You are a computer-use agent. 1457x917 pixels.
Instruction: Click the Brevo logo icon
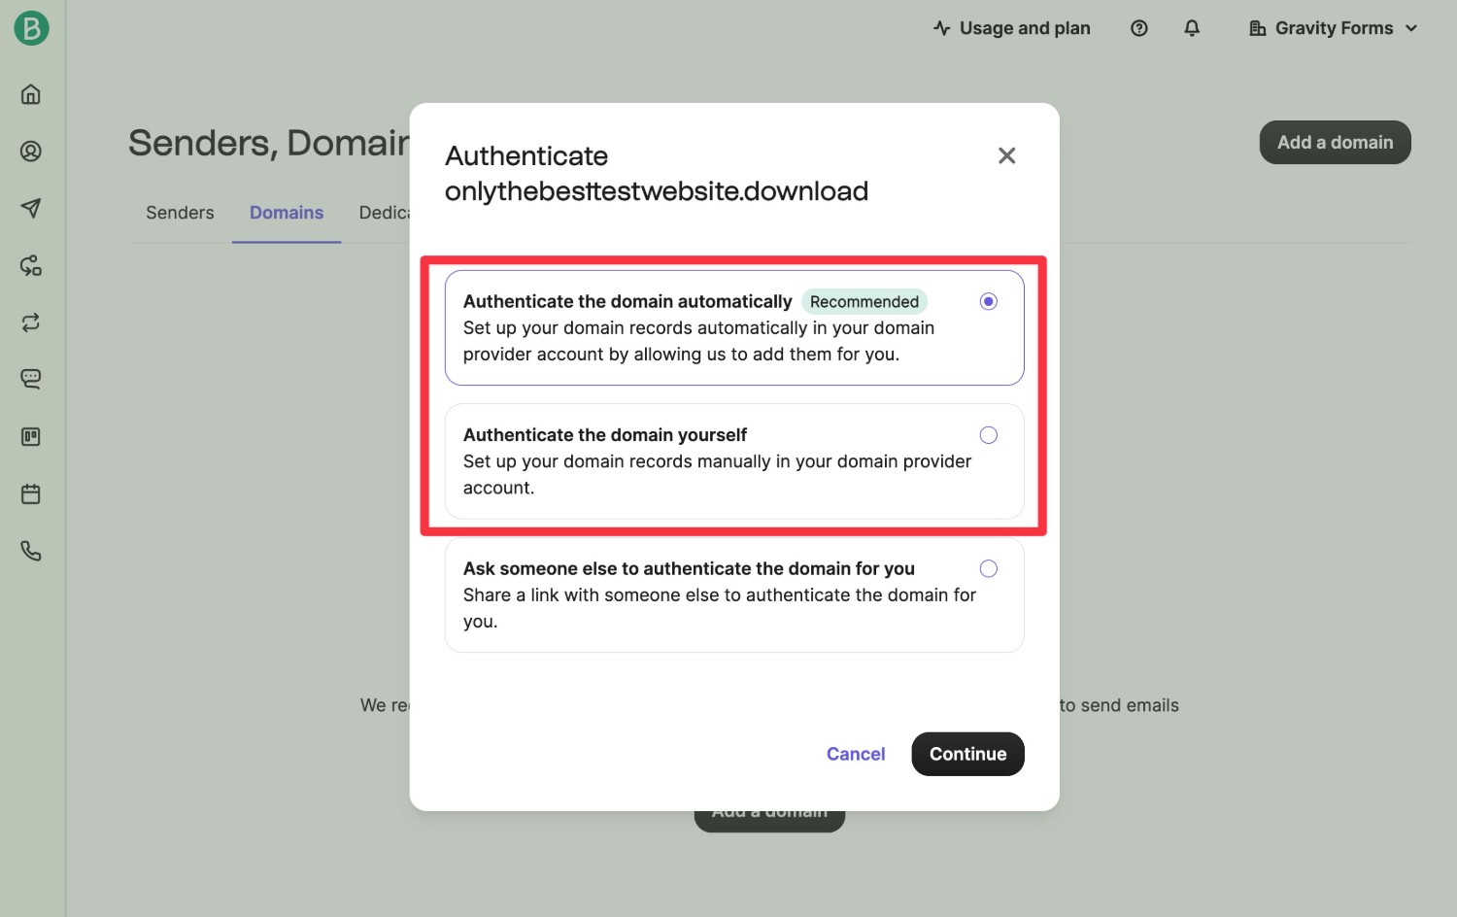[31, 28]
